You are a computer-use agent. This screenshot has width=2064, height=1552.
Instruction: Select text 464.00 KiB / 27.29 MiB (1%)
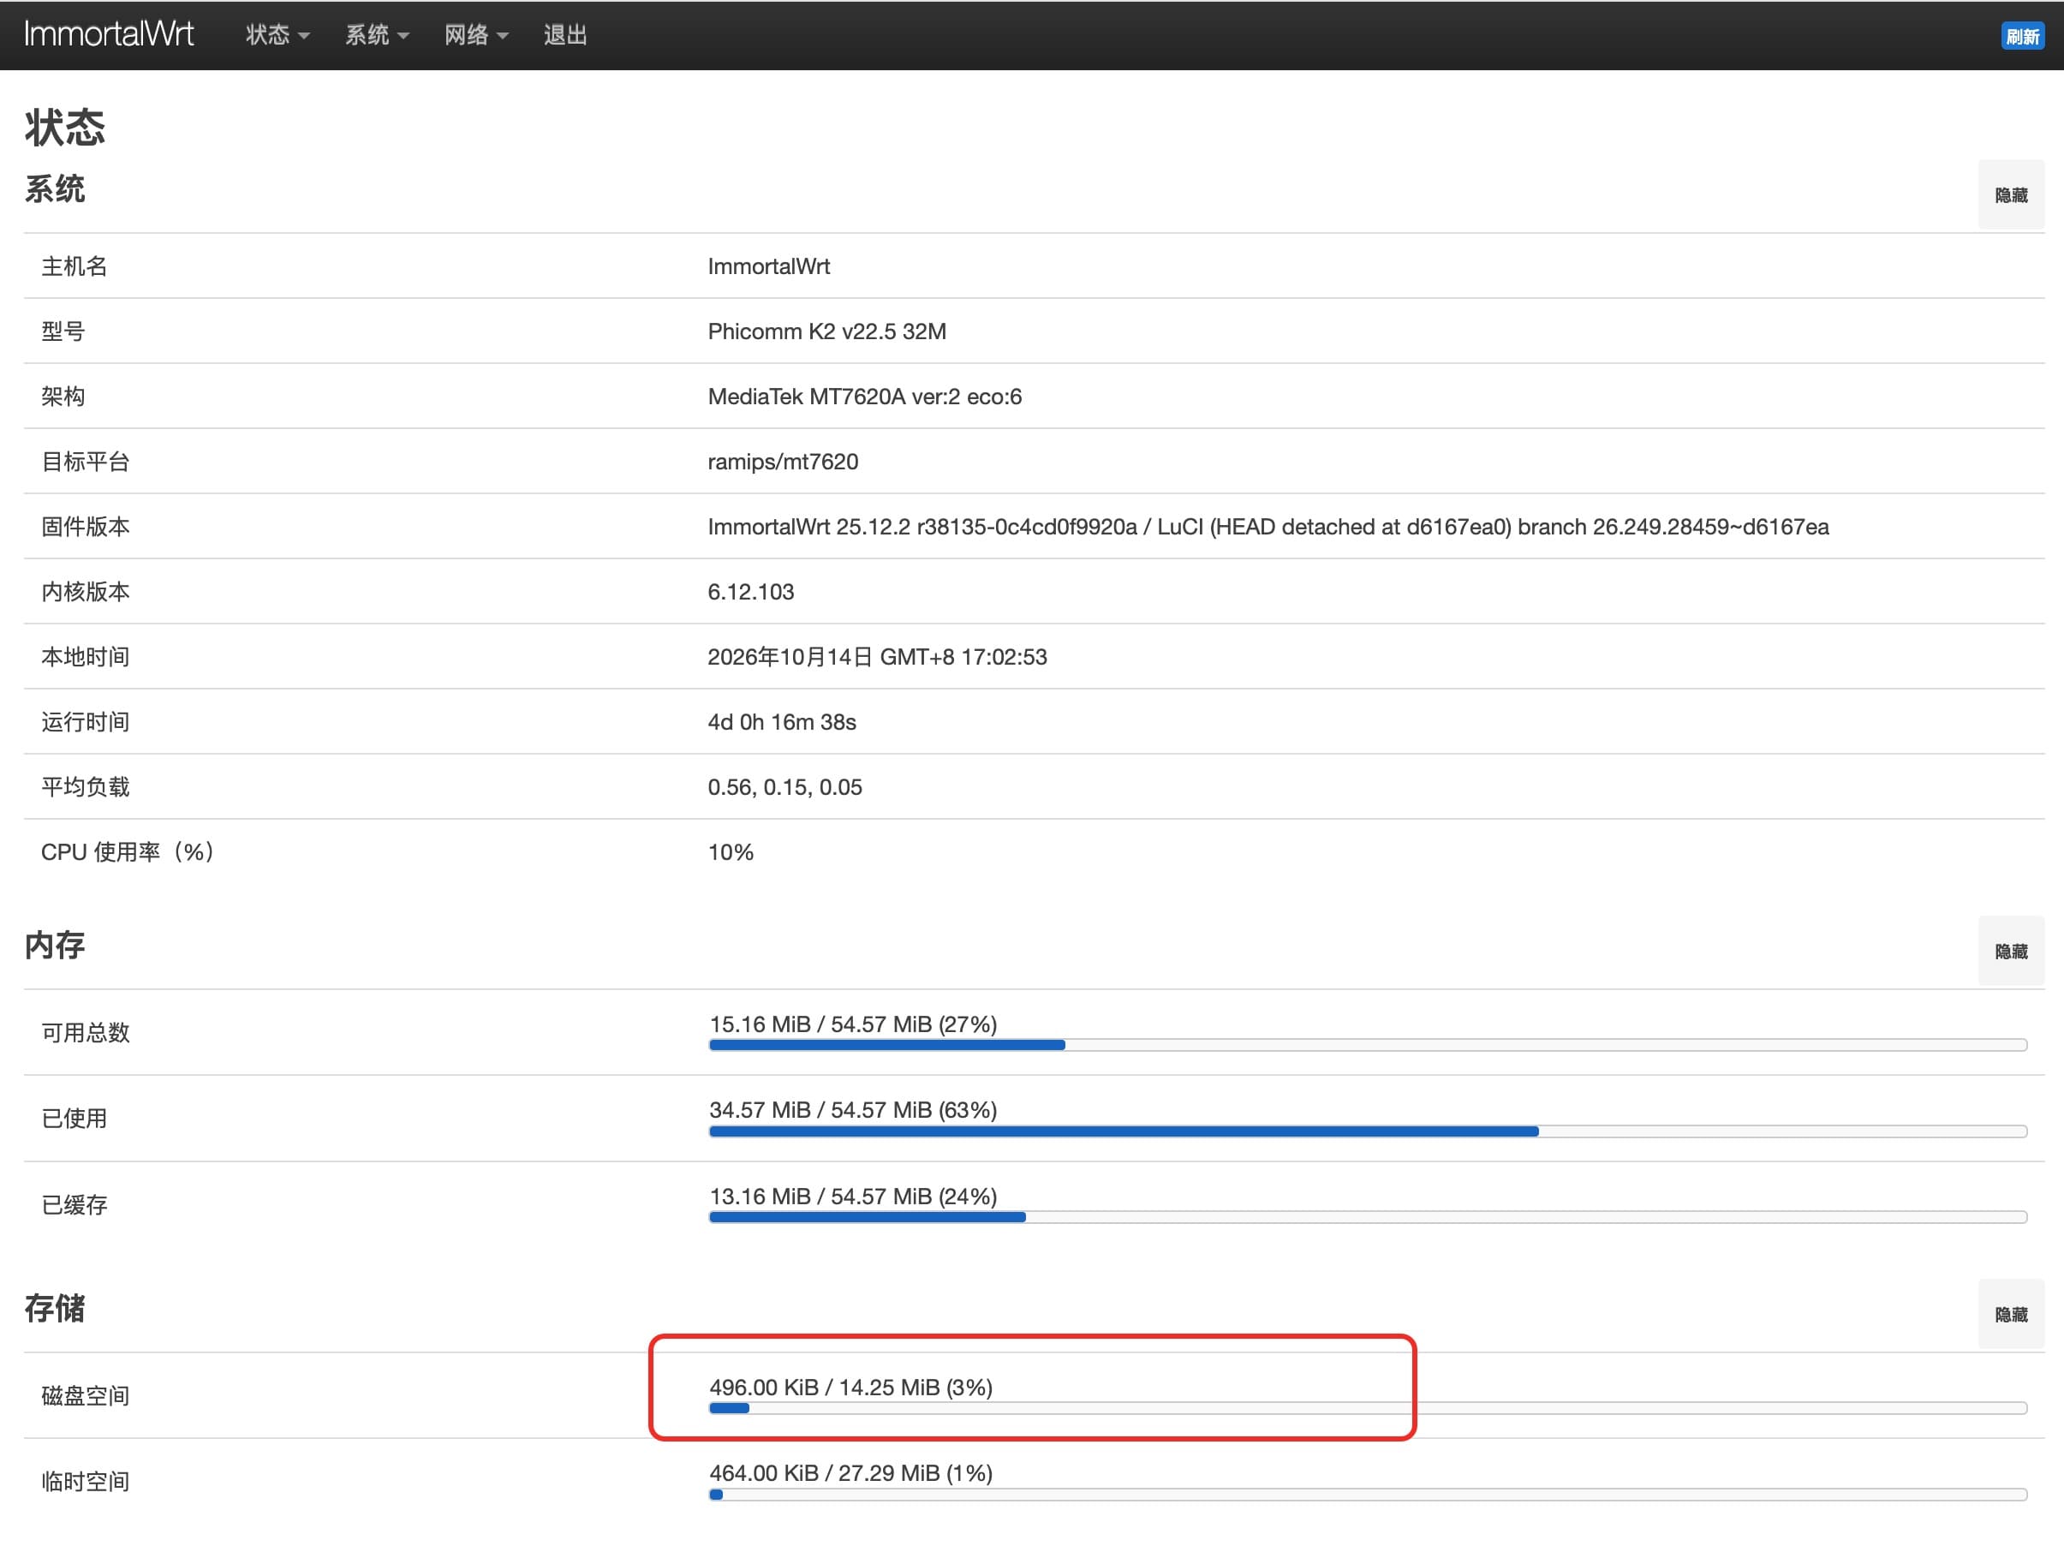(851, 1473)
